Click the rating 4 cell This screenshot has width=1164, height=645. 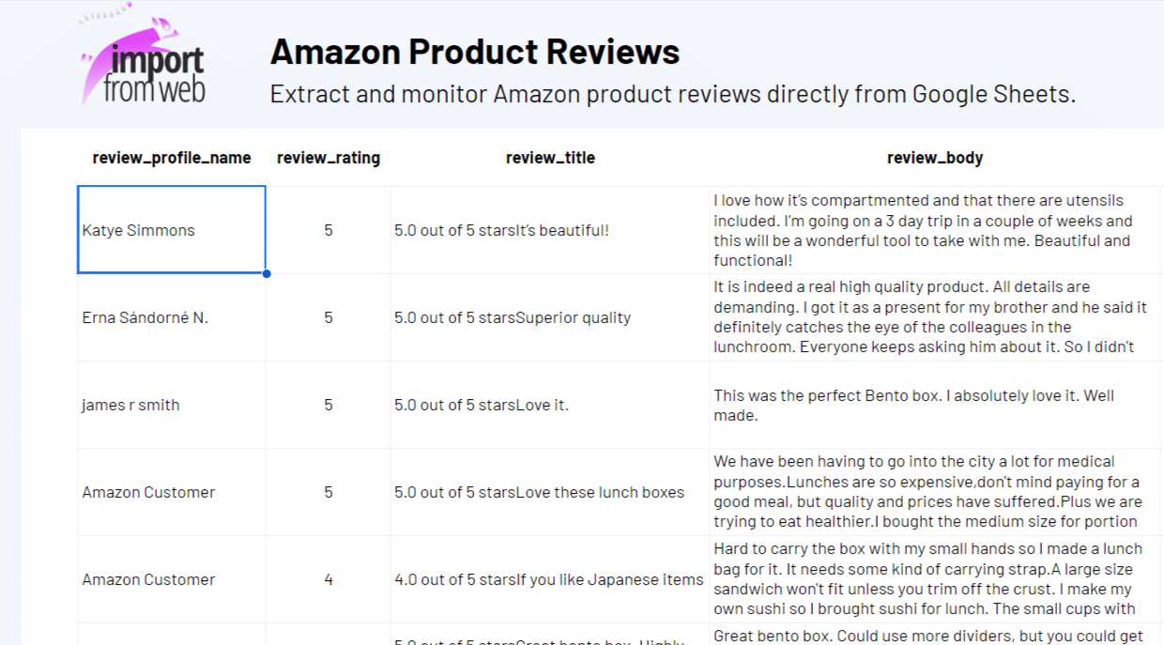(329, 579)
